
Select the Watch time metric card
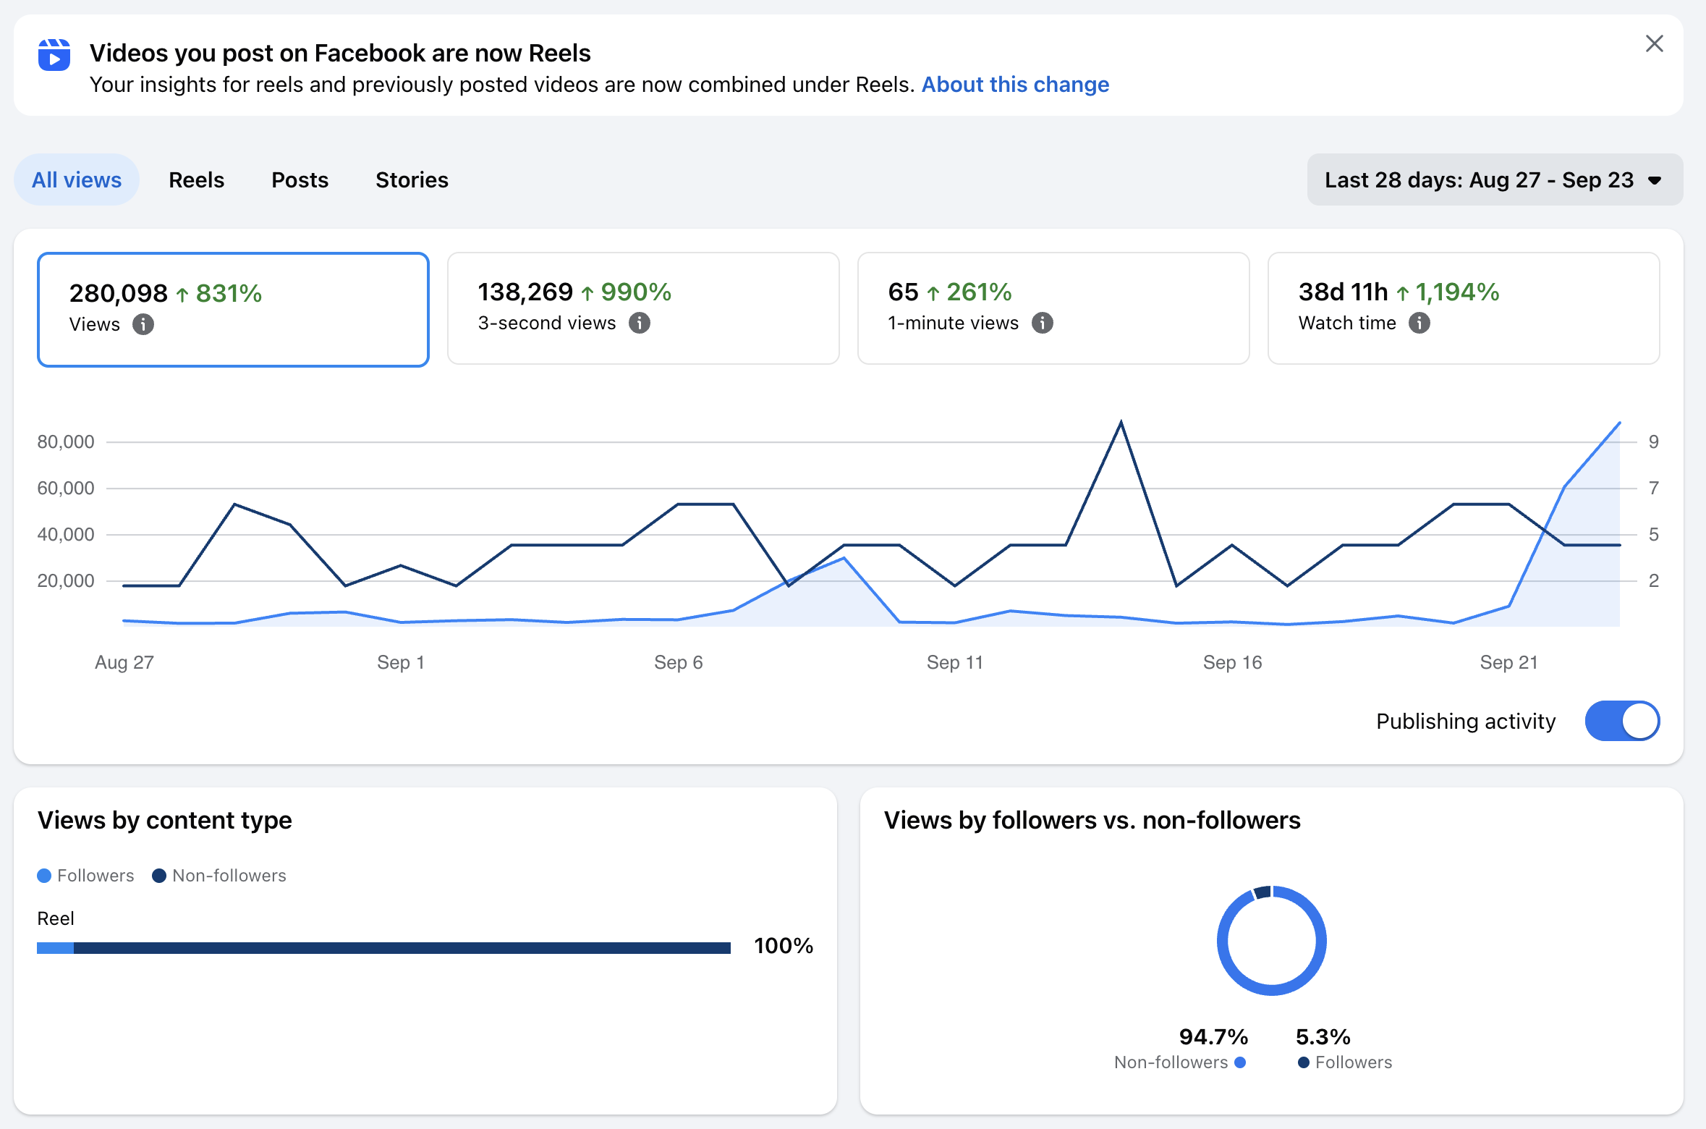point(1464,308)
